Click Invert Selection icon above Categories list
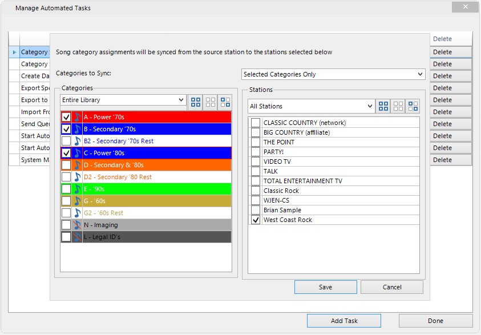481x335 pixels. (x=225, y=102)
